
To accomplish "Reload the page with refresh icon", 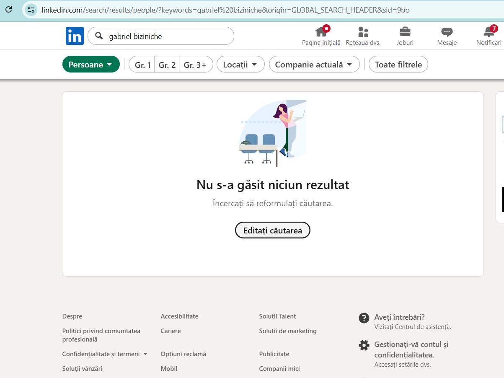I will pyautogui.click(x=8, y=10).
